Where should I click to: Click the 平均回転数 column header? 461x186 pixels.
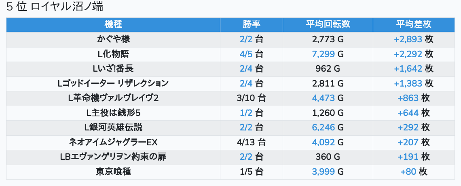[328, 25]
